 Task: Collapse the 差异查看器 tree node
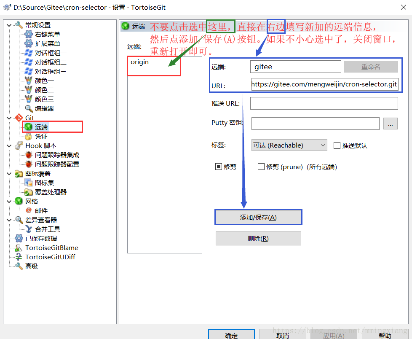[9, 220]
